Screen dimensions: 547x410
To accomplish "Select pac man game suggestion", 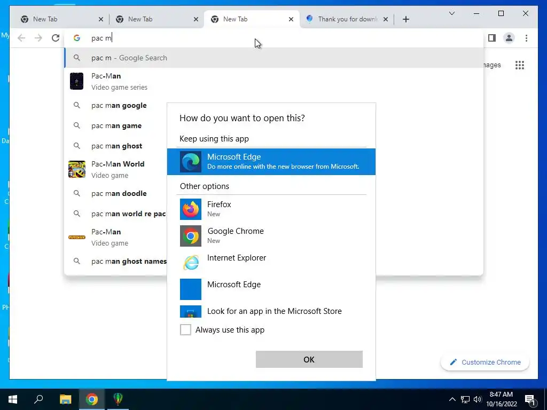I will coord(116,125).
